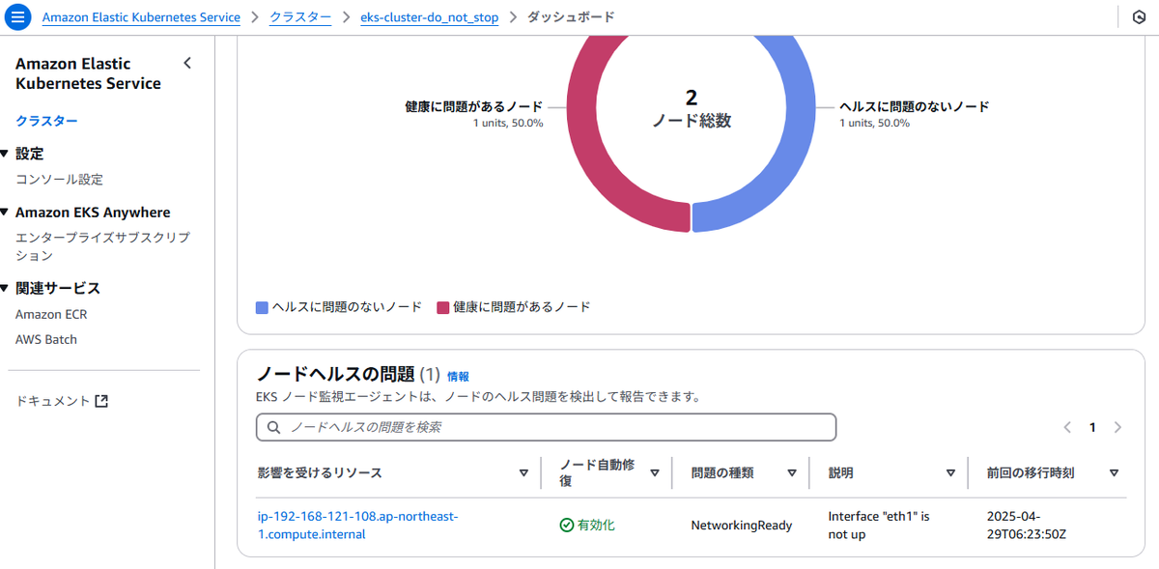Sort by 問題の種類 column arrow
Viewport: 1159px width, 569px height.
click(792, 473)
